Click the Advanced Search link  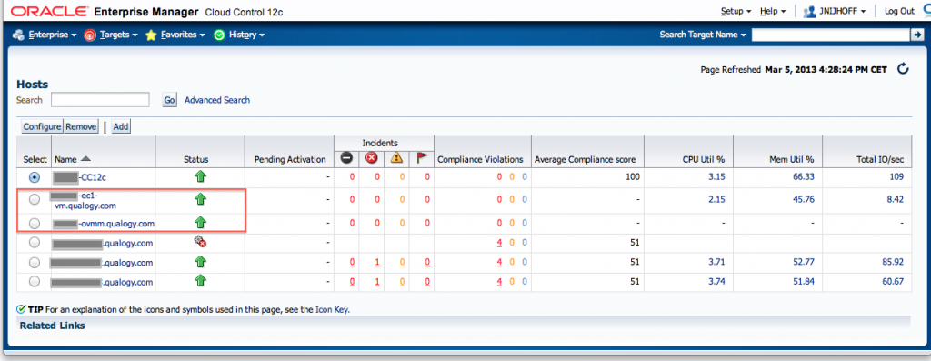(x=217, y=100)
